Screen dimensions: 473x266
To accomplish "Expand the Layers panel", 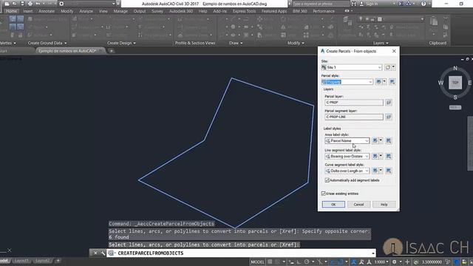I will [x=381, y=43].
